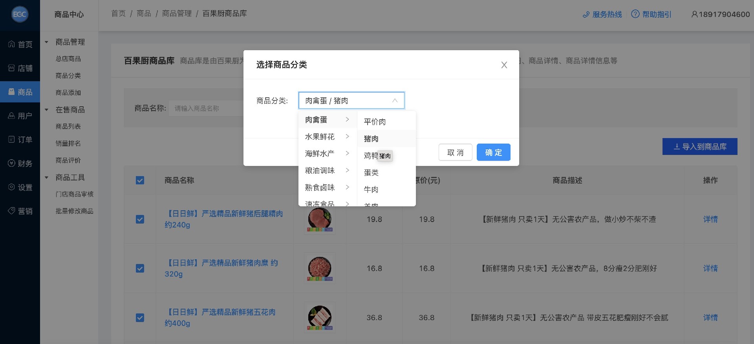Open the 店铺 store sidebar icon
The width and height of the screenshot is (754, 344).
[12, 68]
